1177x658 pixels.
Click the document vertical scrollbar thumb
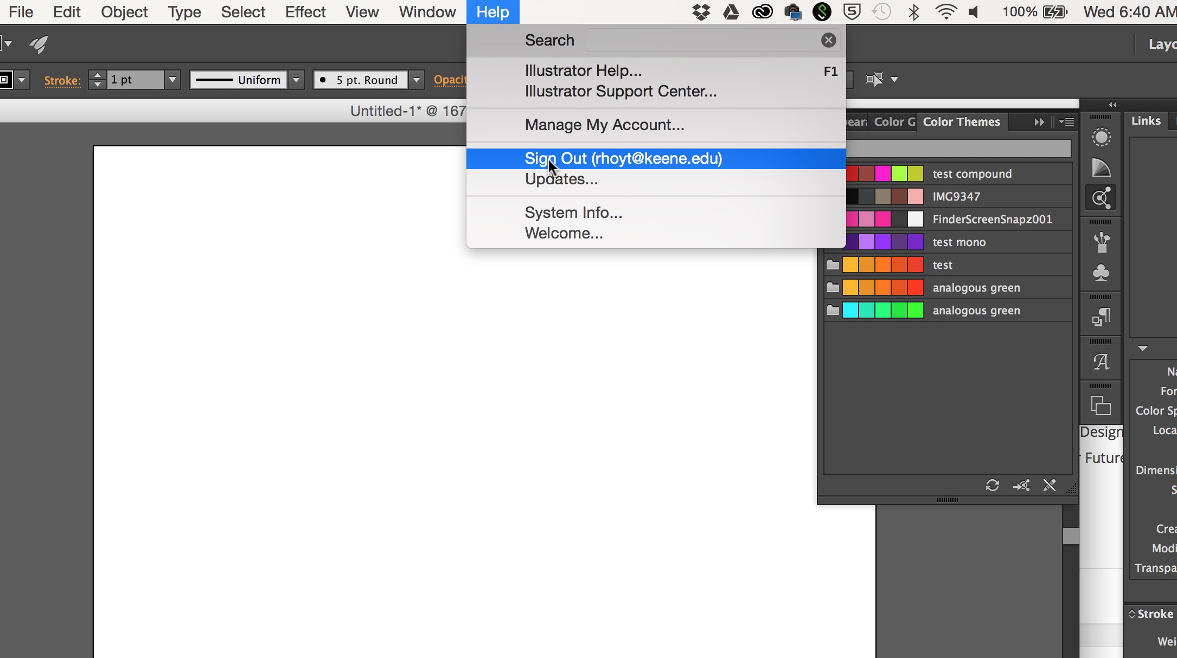coord(1071,536)
